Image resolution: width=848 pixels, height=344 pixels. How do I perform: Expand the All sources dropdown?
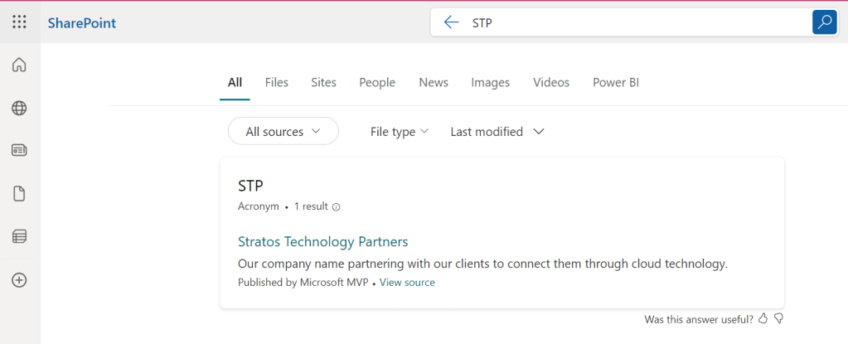point(283,131)
